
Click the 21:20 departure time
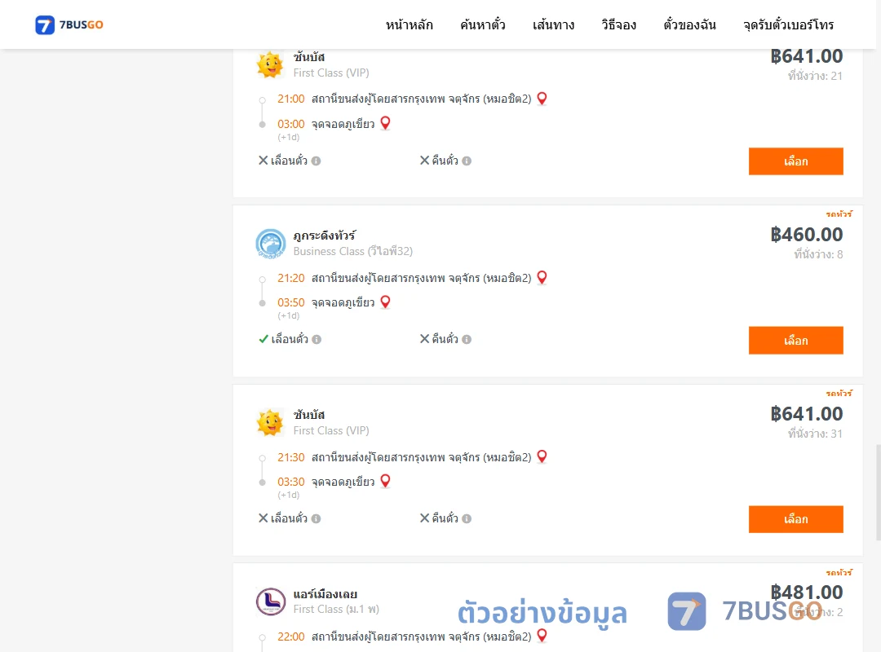[291, 278]
